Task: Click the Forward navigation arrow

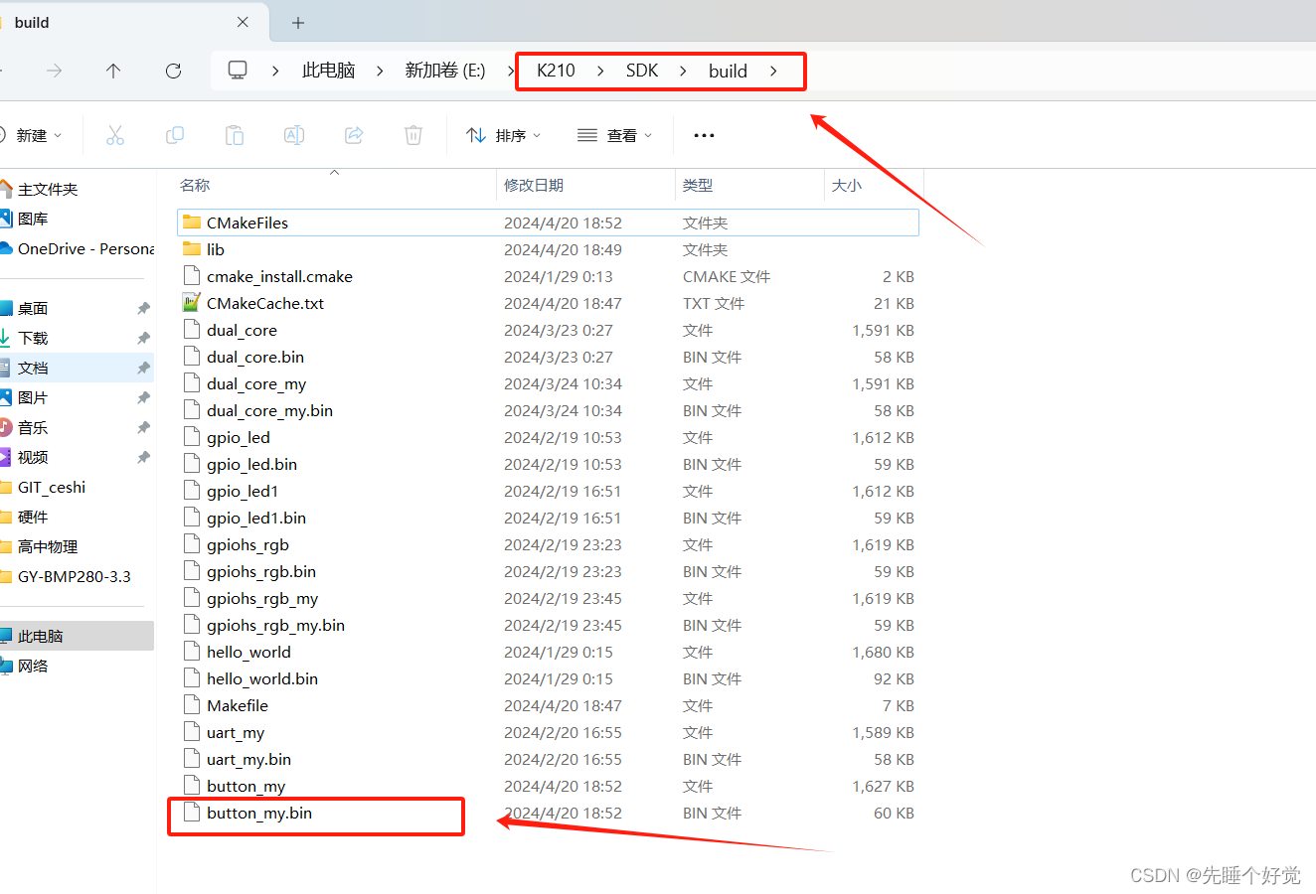Action: pyautogui.click(x=54, y=71)
